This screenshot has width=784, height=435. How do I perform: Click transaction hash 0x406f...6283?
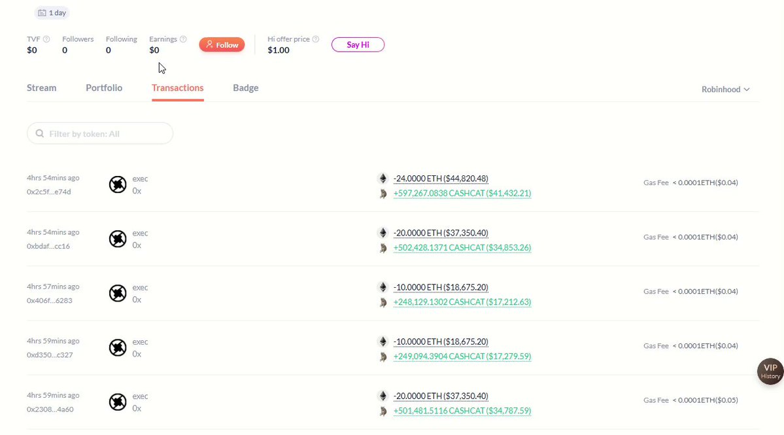[x=50, y=301]
